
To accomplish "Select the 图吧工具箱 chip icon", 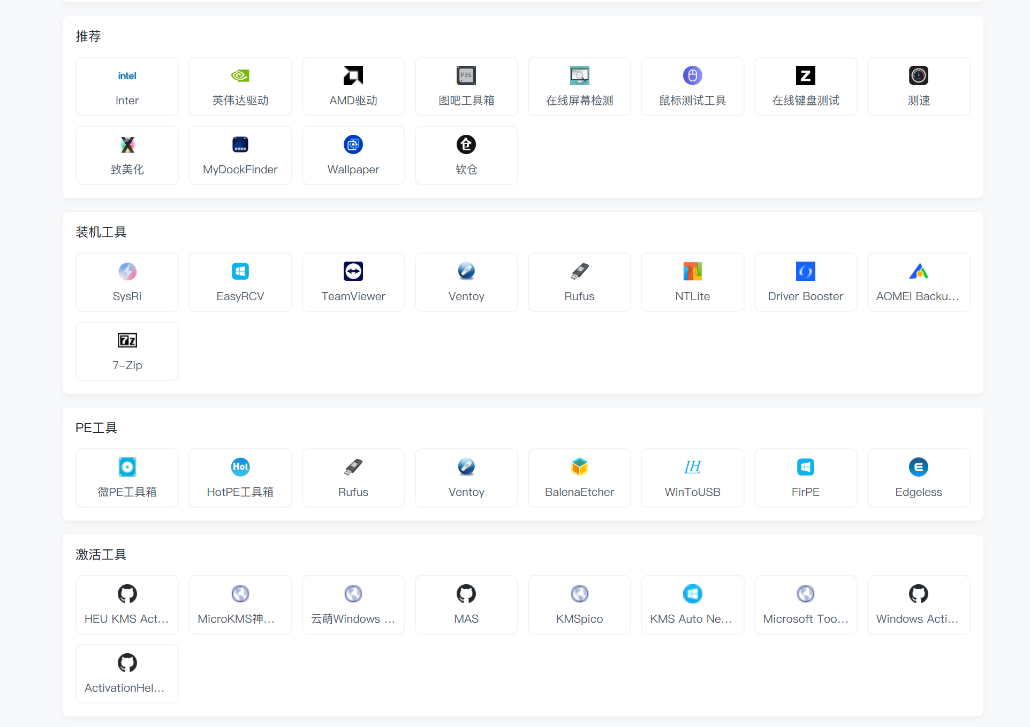I will (466, 75).
